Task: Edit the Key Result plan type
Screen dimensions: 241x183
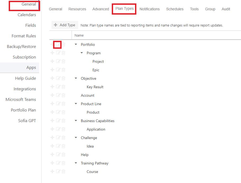Action: [58, 87]
